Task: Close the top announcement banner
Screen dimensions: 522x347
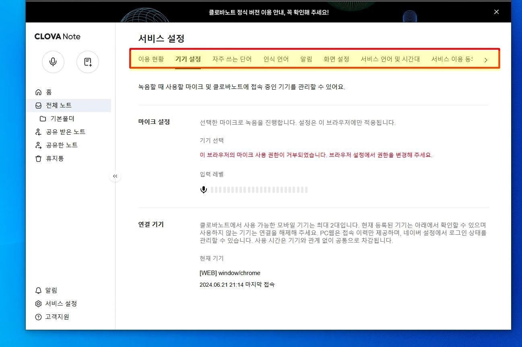Action: point(496,12)
